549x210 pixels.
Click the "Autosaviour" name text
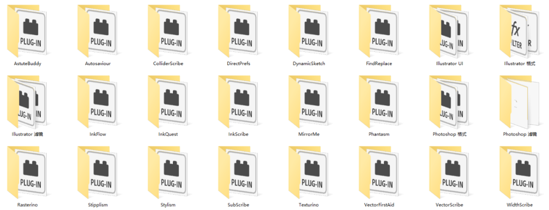98,64
